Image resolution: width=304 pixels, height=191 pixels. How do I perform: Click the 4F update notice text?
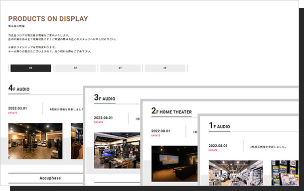click(x=66, y=109)
